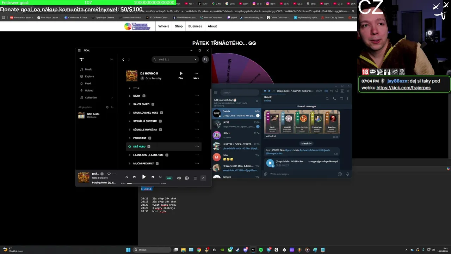Open More options for DJ HOVNO 5 album
451x254 pixels.
[196, 75]
